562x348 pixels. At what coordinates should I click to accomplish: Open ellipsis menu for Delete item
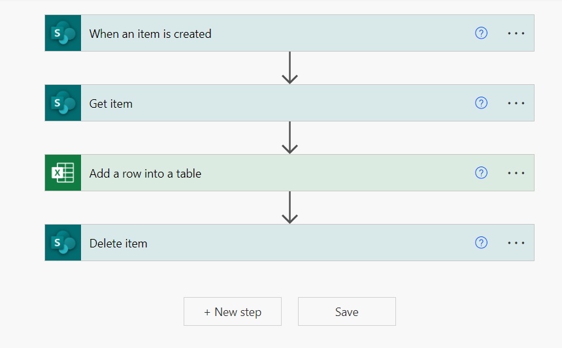pyautogui.click(x=516, y=243)
